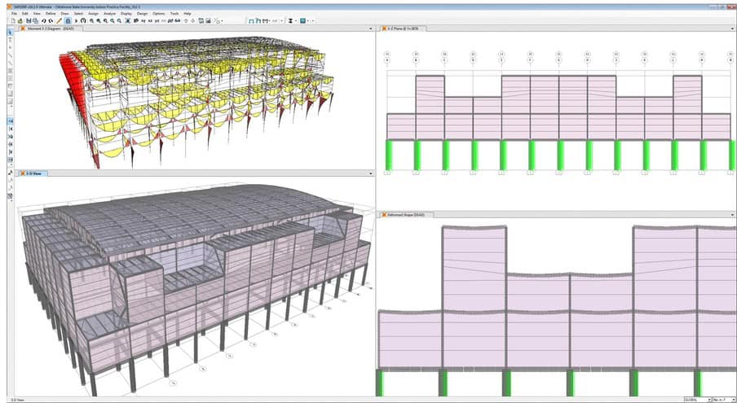Click the Save file toolbar icon

click(27, 20)
